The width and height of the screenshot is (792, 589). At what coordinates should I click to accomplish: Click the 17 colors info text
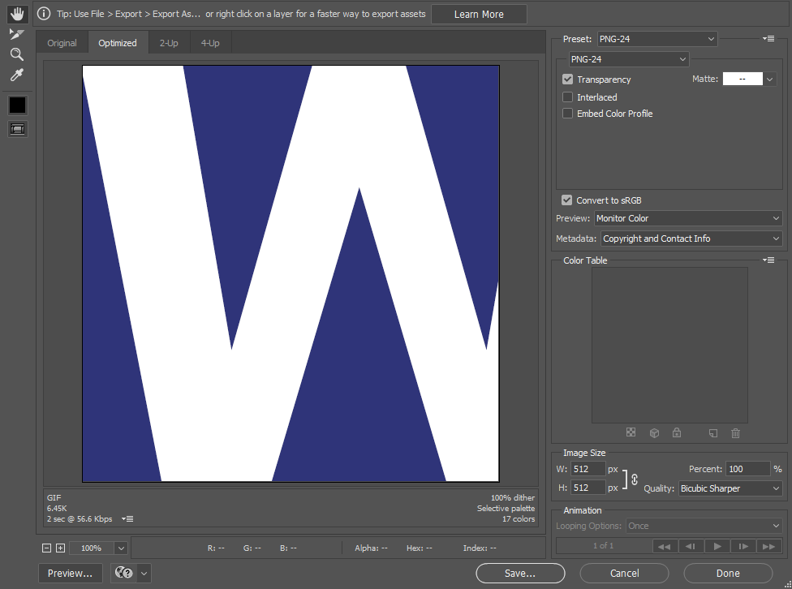click(519, 518)
